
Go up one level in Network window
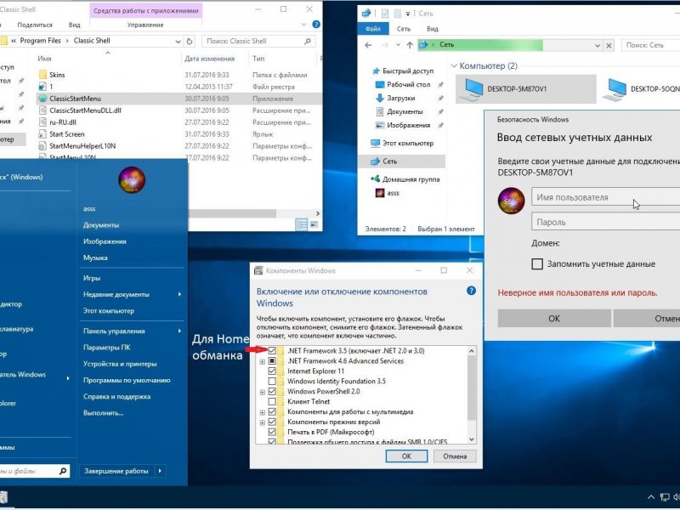410,45
